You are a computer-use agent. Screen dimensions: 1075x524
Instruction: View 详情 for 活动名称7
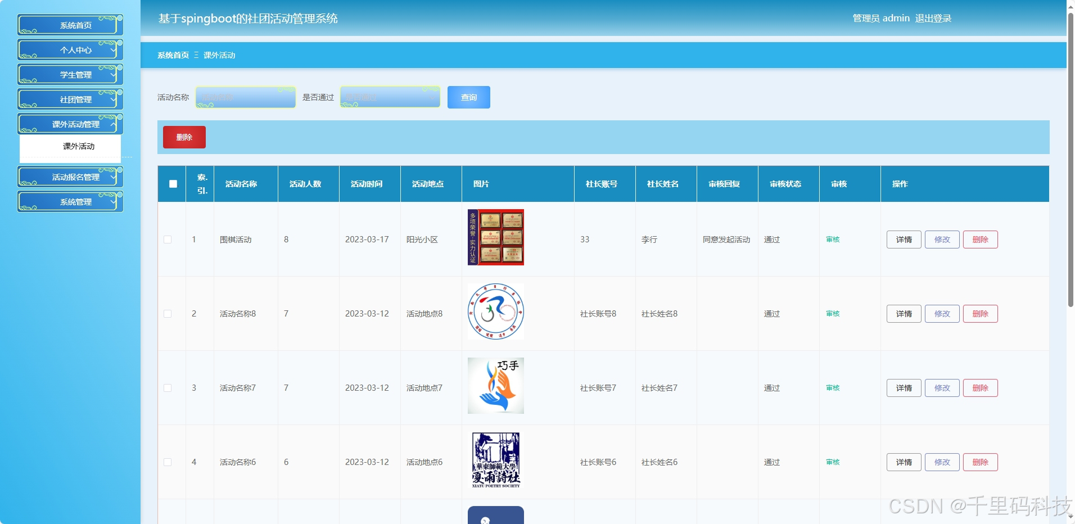(904, 388)
